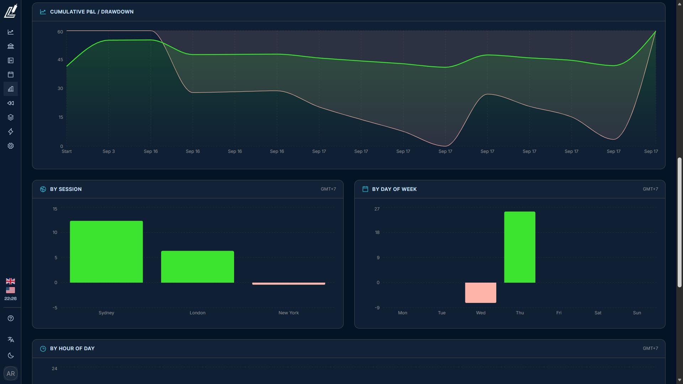Screen dimensions: 683x384
Task: Click the scrollbar down arrow
Action: pyautogui.click(x=679, y=380)
